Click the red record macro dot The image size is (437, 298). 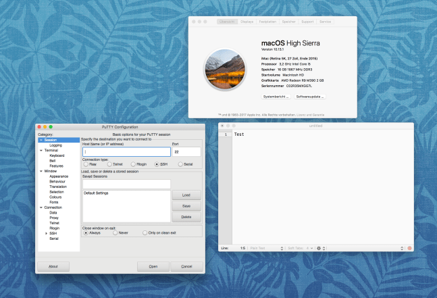click(409, 248)
